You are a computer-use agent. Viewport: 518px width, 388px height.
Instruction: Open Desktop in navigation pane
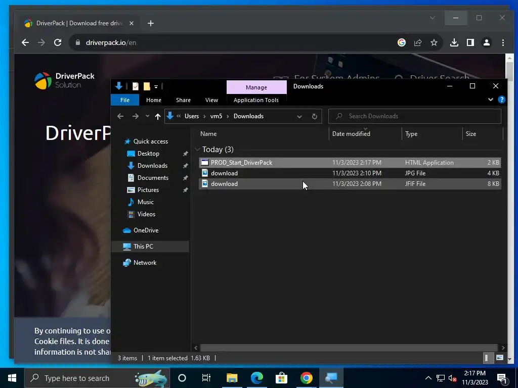pos(148,154)
